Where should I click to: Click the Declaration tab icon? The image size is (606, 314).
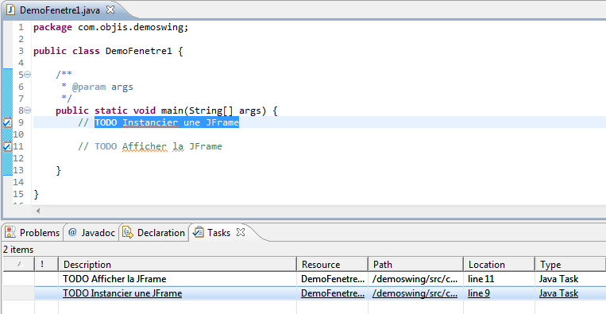(x=128, y=232)
